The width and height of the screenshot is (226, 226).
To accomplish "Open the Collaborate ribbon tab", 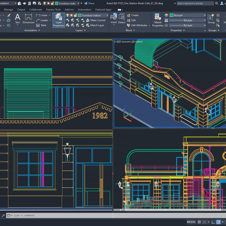I will point(36,10).
